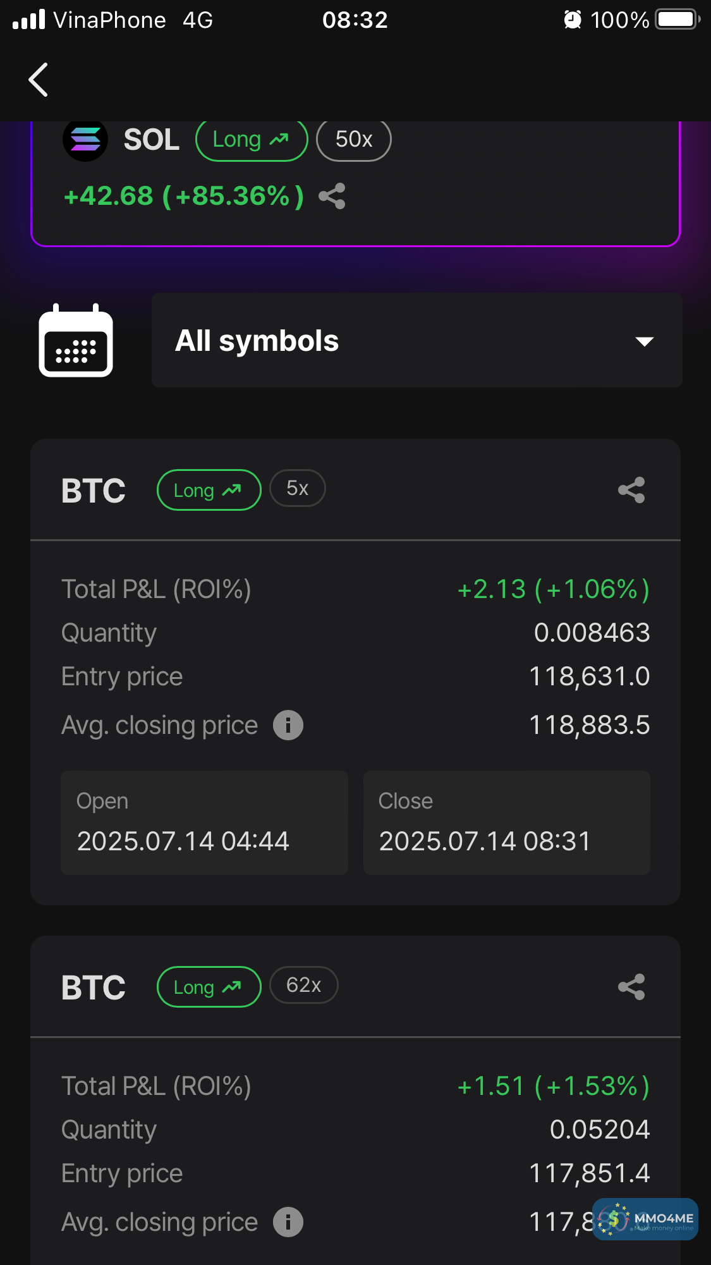Share the BTC 5x trade

tap(631, 490)
